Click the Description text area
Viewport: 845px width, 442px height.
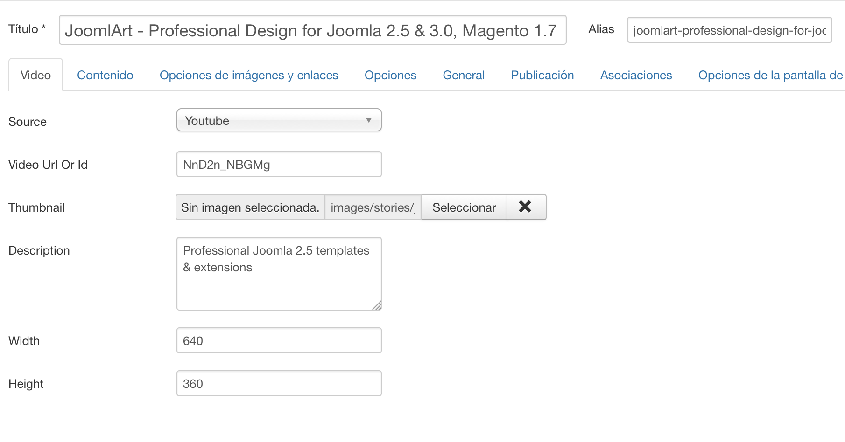[279, 274]
